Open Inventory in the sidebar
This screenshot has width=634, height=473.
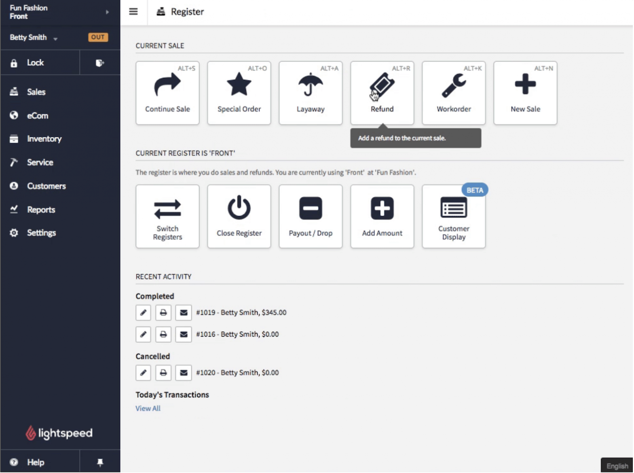[44, 139]
